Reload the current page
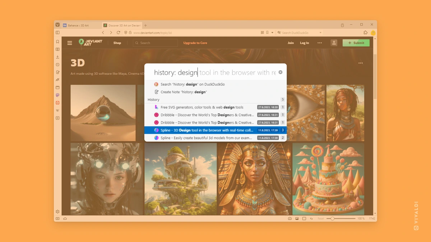431x242 pixels. (x=118, y=32)
